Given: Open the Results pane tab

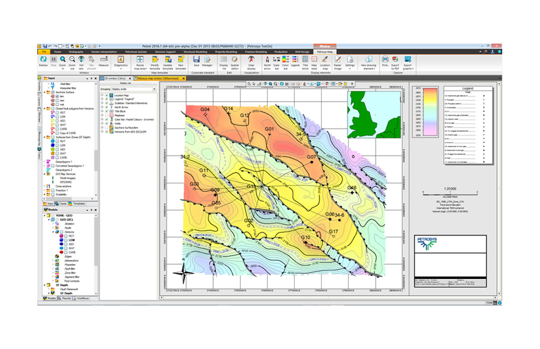Looking at the screenshot, I should [65, 298].
